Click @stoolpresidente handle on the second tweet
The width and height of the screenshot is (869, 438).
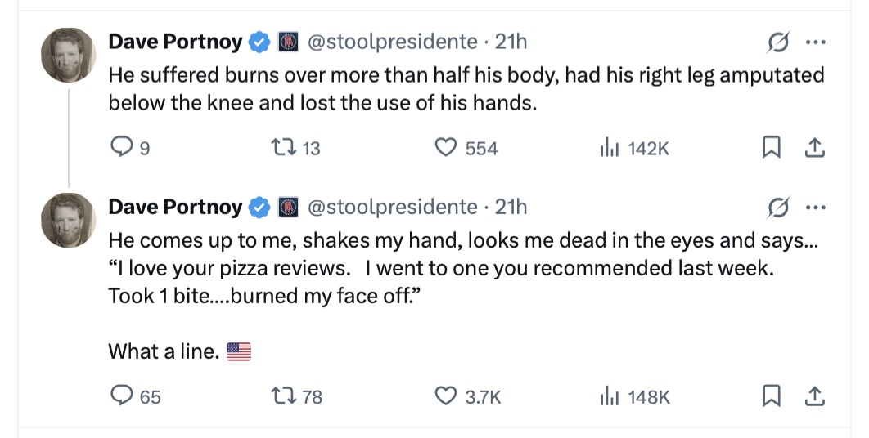coord(392,208)
